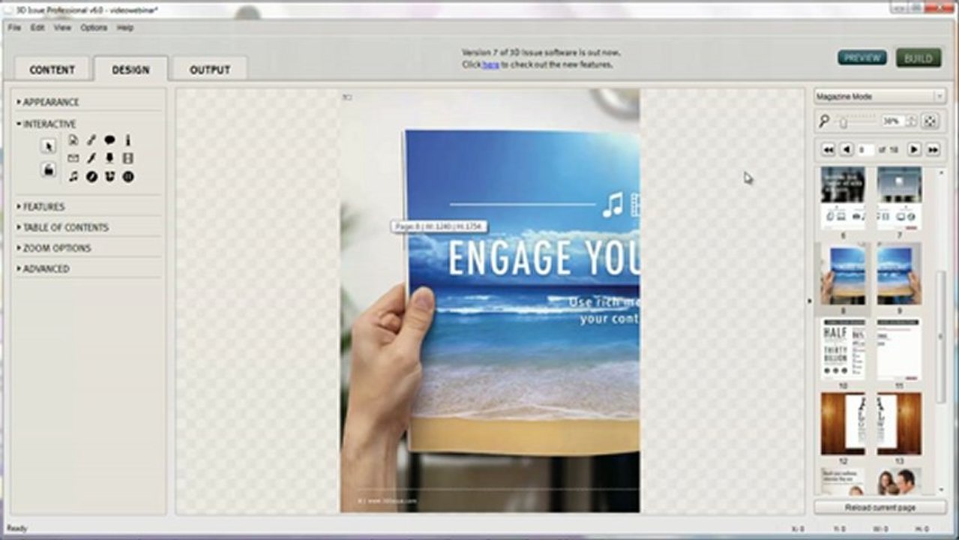
Task: Select the film strip video tool
Action: [128, 158]
